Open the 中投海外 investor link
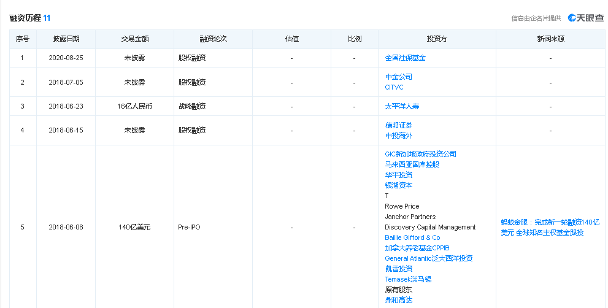 pos(398,136)
